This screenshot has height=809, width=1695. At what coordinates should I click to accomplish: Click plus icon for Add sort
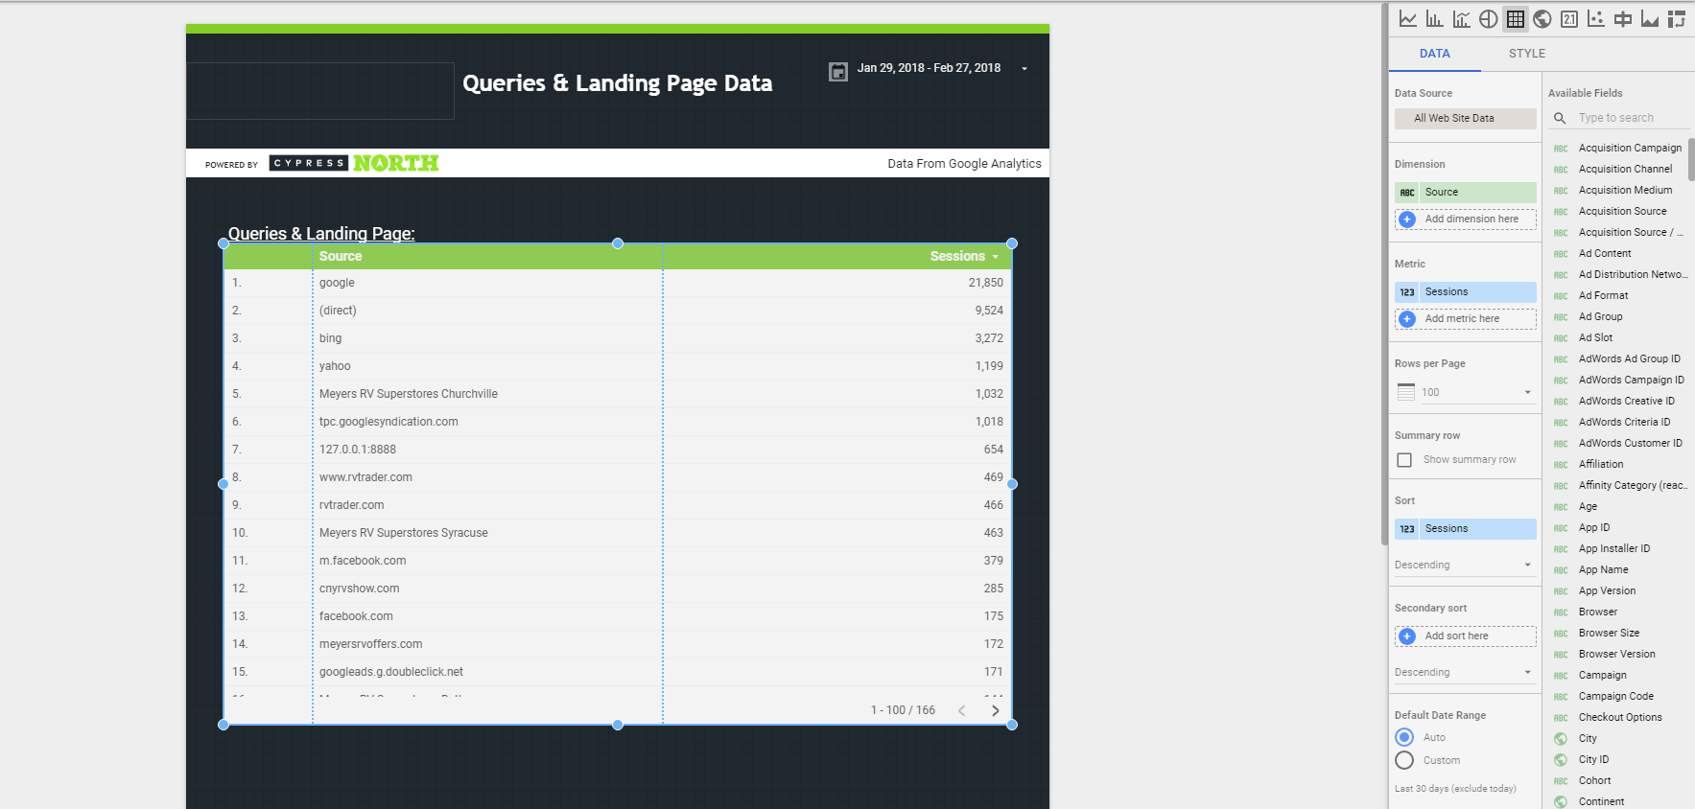pyautogui.click(x=1407, y=636)
